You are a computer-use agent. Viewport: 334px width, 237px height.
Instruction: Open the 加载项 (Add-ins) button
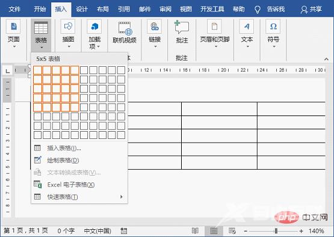coord(94,34)
